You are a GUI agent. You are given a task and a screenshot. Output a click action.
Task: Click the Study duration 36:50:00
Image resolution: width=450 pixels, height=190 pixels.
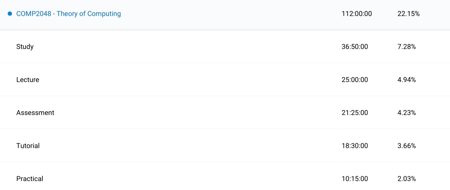pos(355,47)
